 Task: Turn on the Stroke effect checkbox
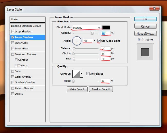point(13,94)
